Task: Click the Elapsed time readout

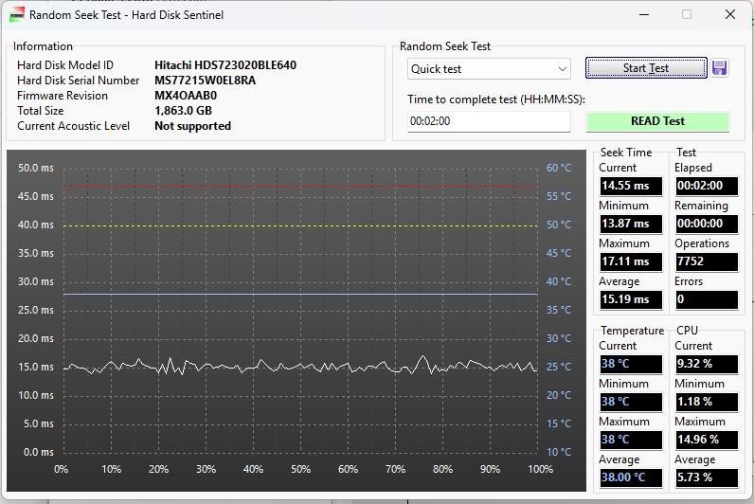Action: point(706,186)
